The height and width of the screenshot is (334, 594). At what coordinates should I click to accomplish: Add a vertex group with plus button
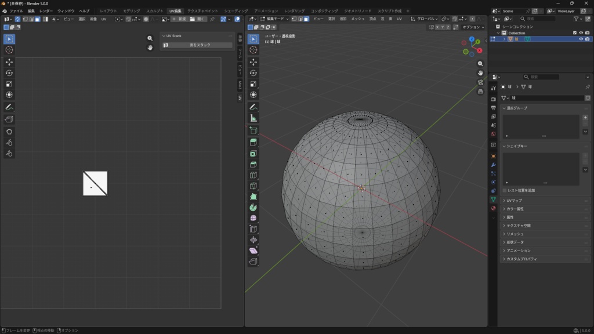click(585, 117)
